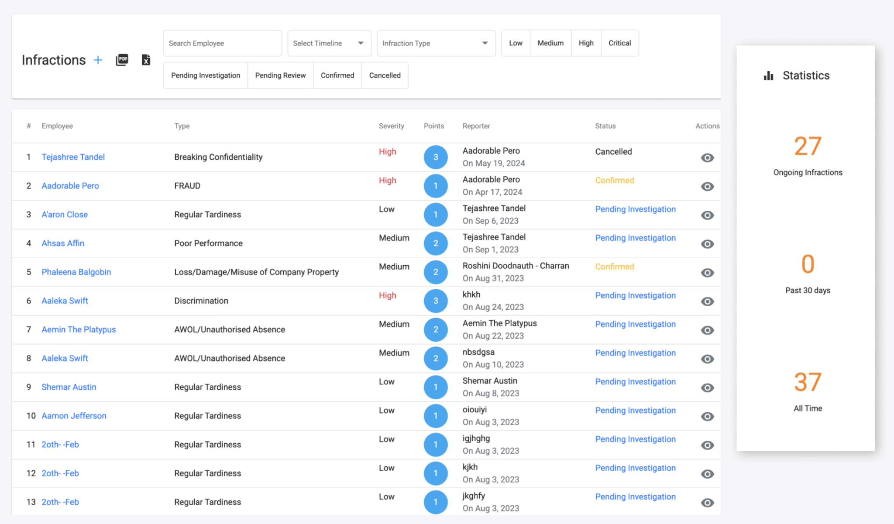Toggle the Low severity filter
894x524 pixels.
pyautogui.click(x=516, y=43)
